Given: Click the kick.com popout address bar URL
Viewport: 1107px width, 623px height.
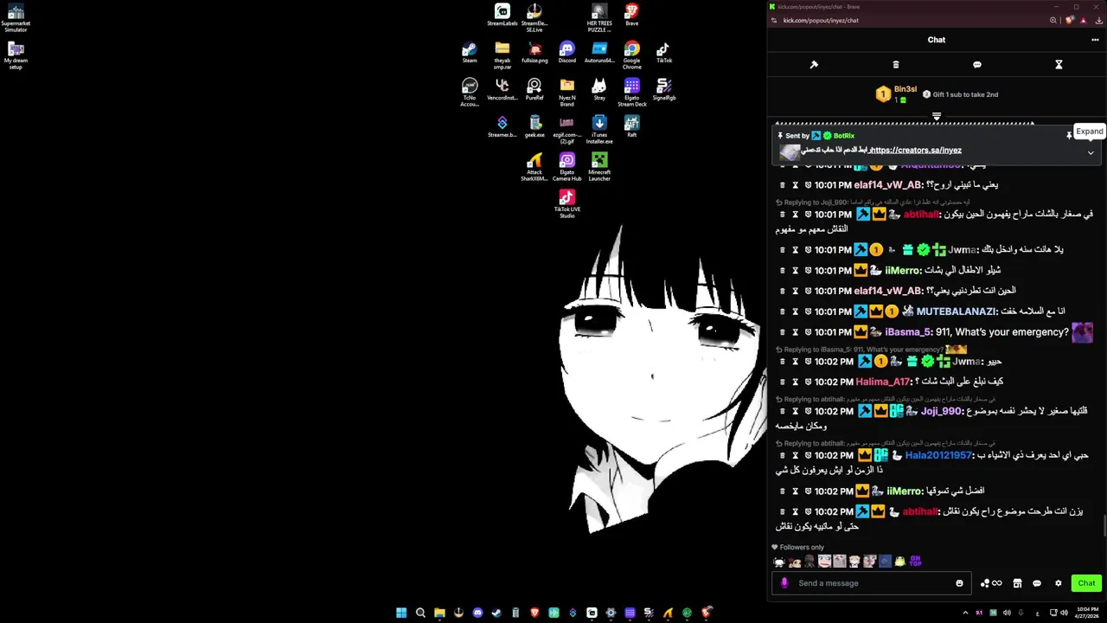Looking at the screenshot, I should click(821, 21).
